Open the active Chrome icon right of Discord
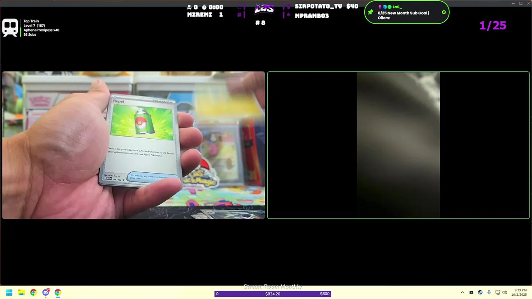 (x=58, y=292)
